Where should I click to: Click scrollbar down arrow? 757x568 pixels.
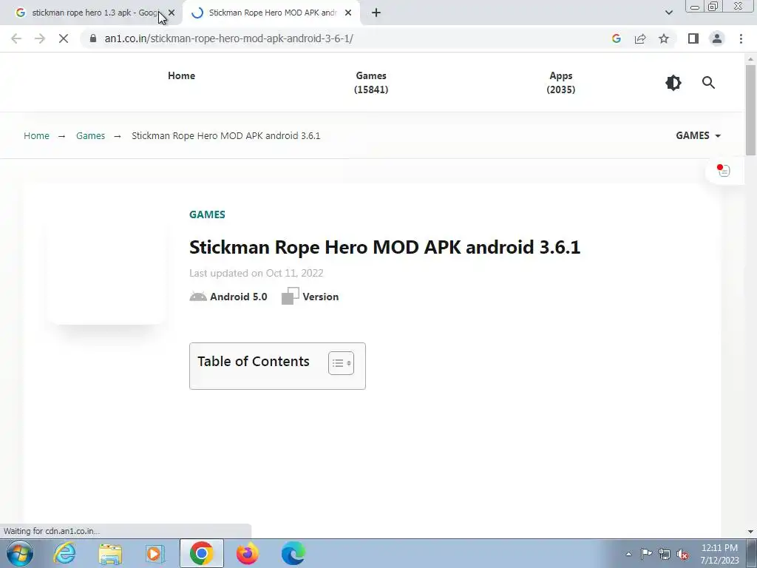coord(750,532)
